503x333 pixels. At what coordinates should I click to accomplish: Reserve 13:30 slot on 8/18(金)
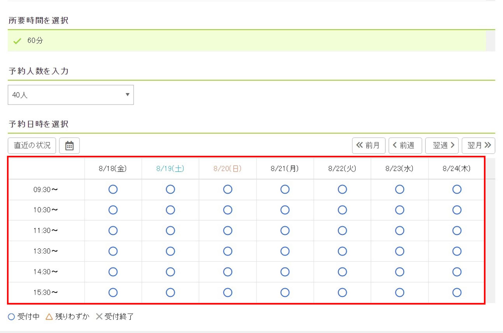pos(113,251)
